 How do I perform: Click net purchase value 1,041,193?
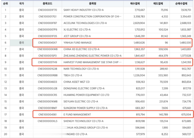click(x=186, y=62)
